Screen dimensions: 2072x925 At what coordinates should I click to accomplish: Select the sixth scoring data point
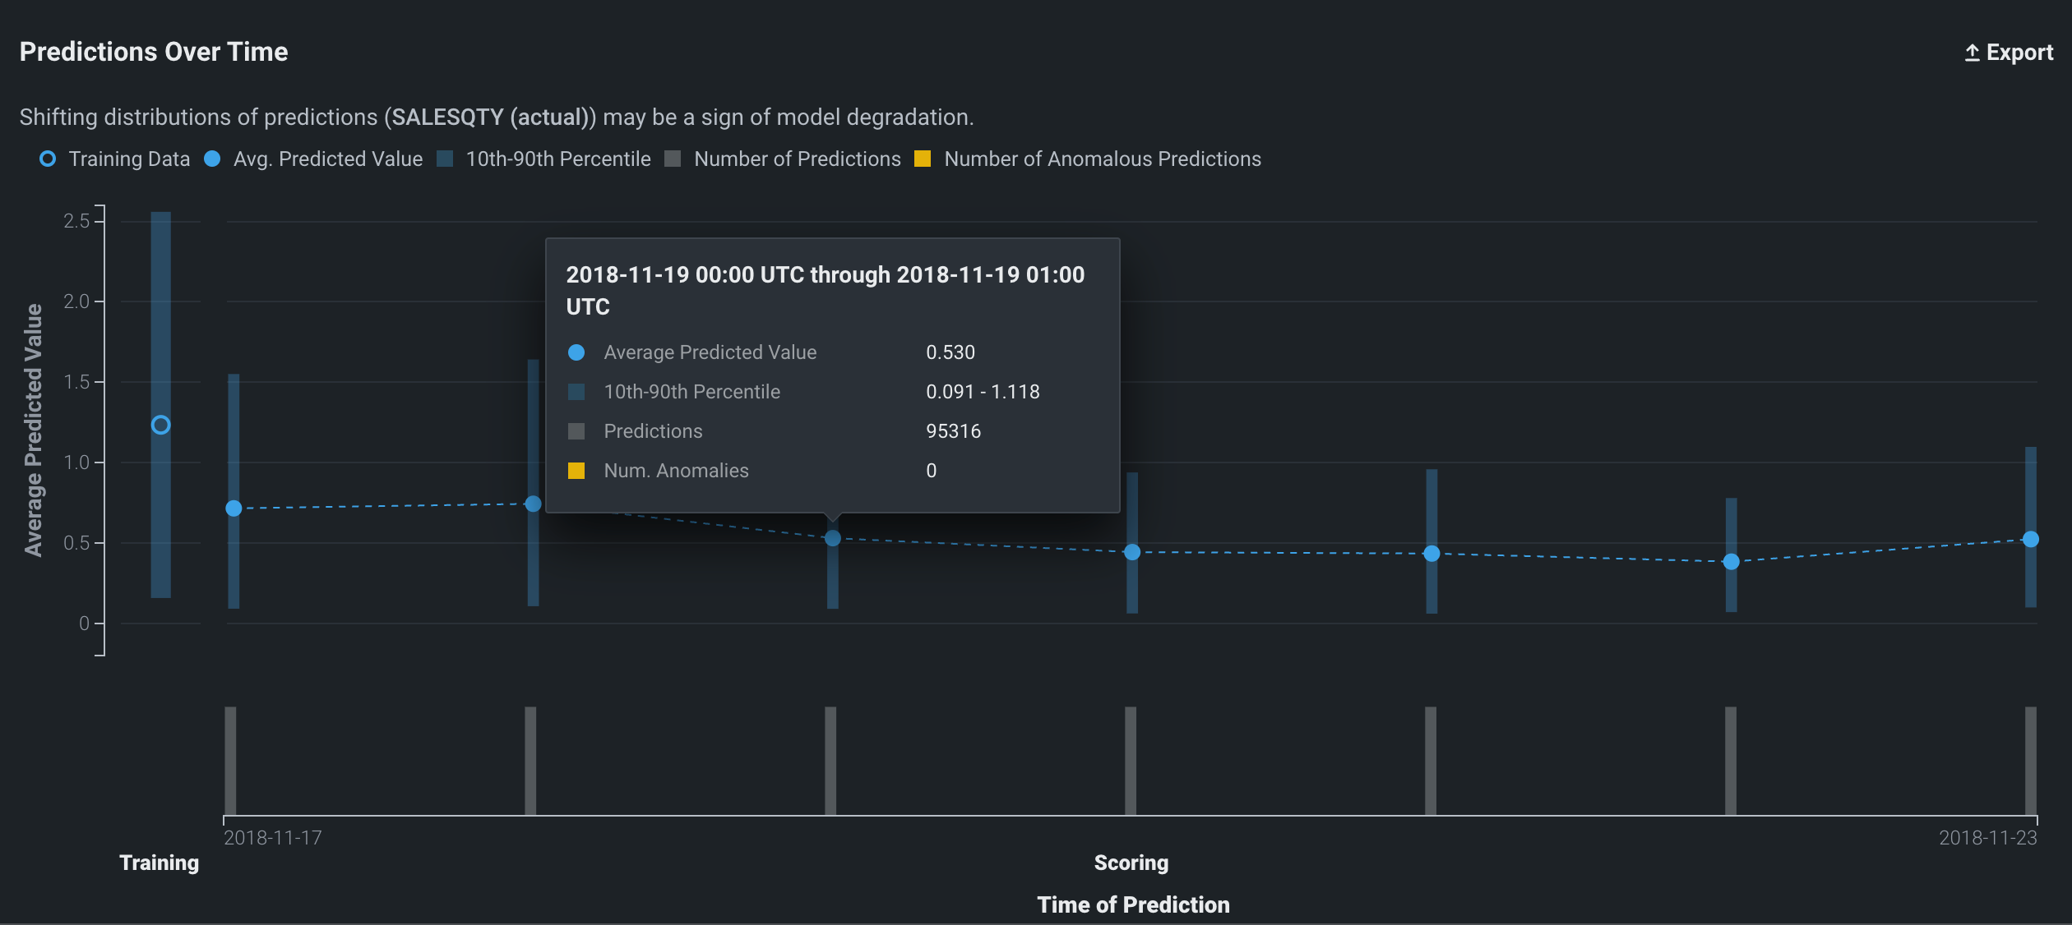pos(1731,562)
